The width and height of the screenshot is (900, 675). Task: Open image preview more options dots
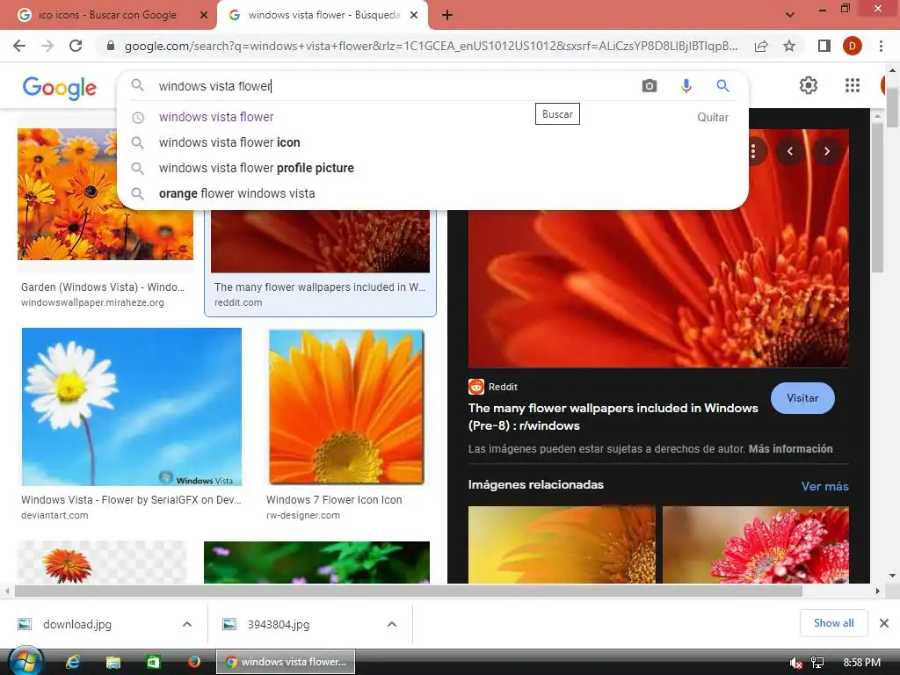[753, 151]
